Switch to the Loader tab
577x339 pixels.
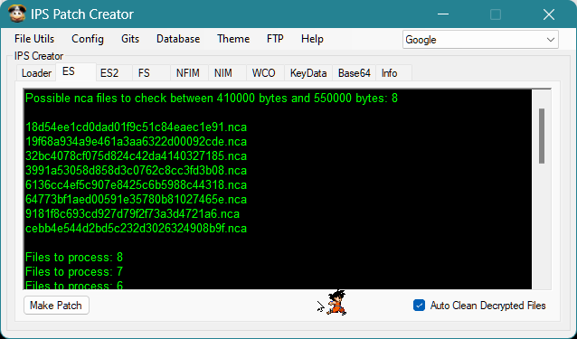[36, 73]
